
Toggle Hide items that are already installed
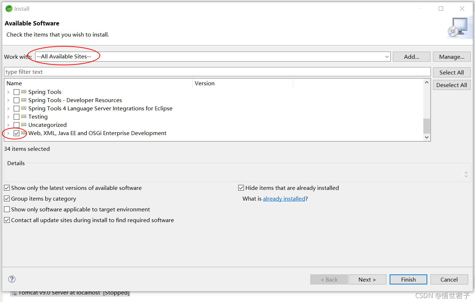[241, 188]
